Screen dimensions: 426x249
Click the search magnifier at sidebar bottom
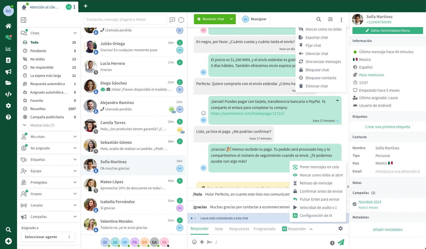8,230
